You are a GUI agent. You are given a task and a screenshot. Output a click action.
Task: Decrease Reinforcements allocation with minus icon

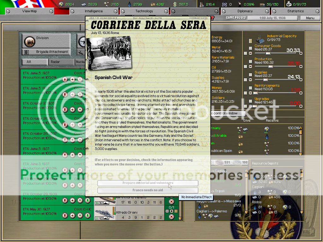[x=250, y=93]
